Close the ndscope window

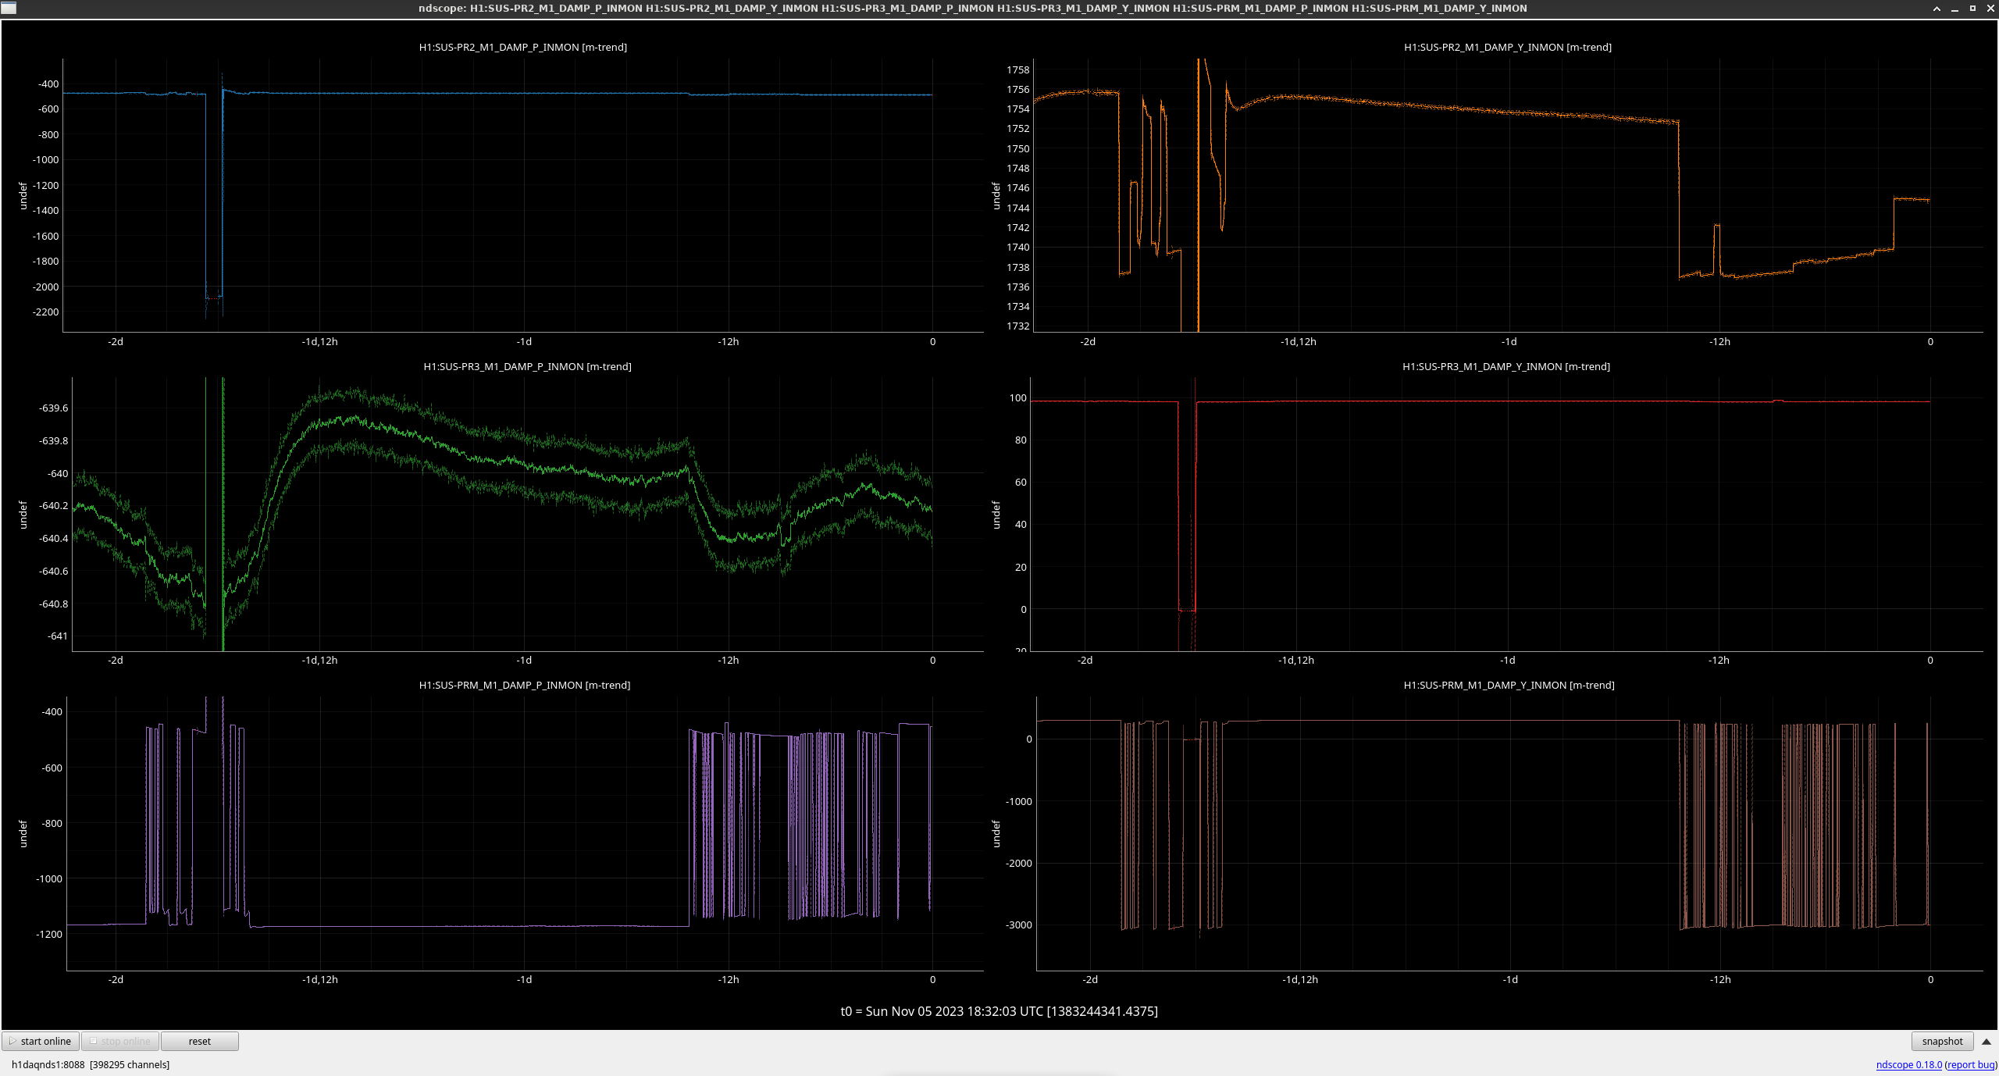[x=1990, y=8]
